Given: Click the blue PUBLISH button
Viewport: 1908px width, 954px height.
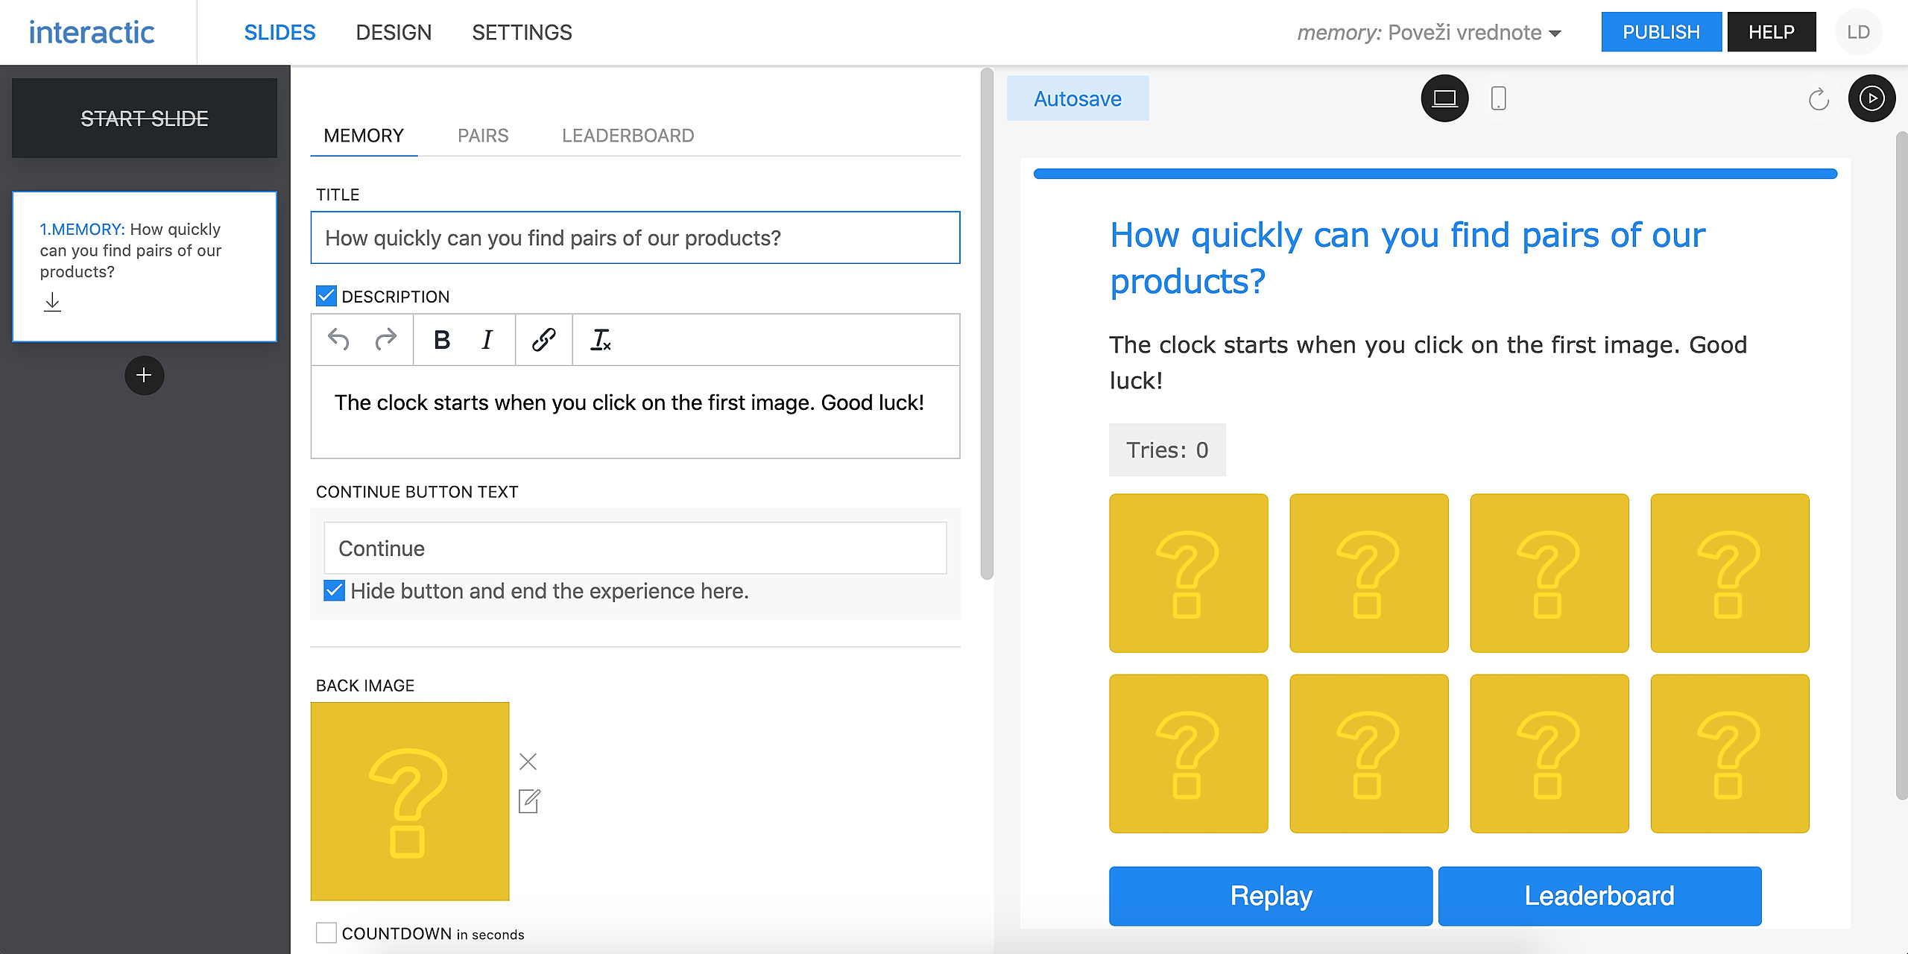Looking at the screenshot, I should click(x=1661, y=32).
